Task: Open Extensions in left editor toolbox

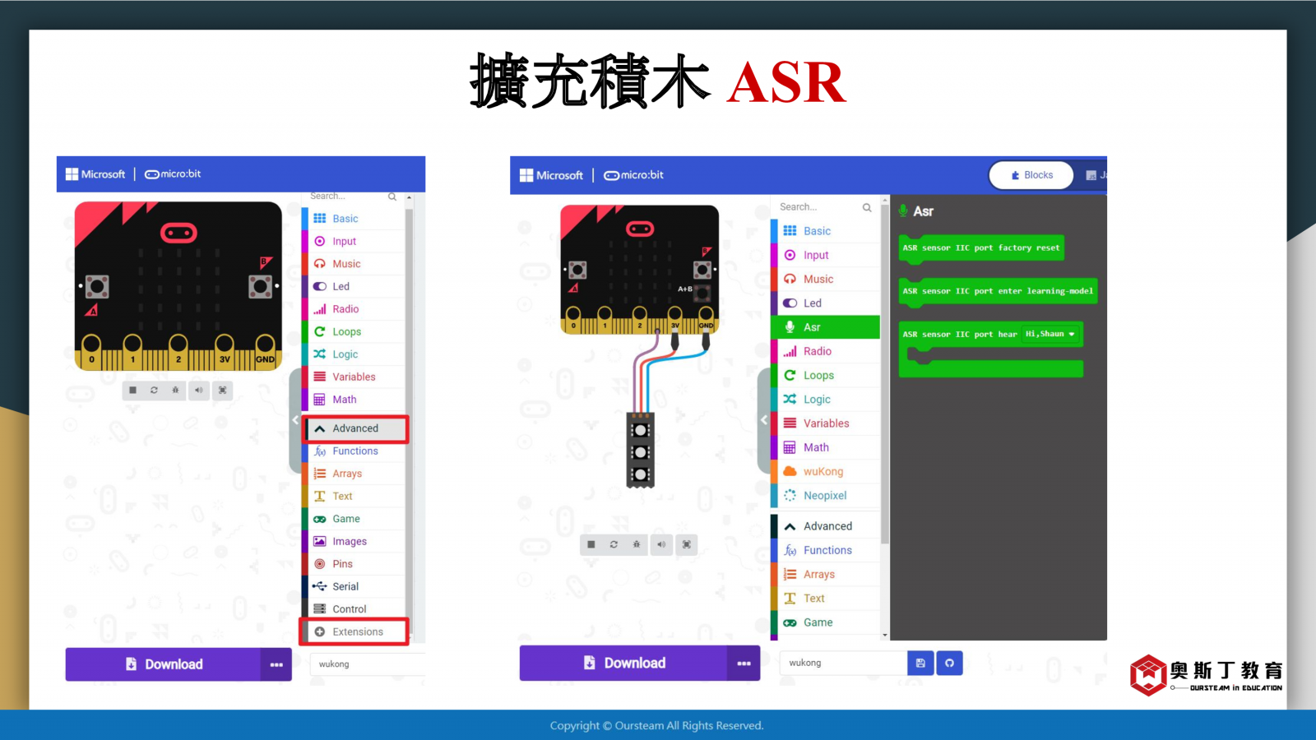Action: (354, 631)
